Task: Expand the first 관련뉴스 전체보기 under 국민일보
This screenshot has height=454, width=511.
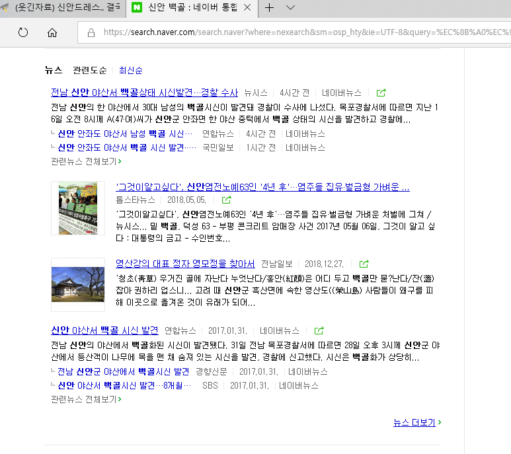Action: [86, 161]
